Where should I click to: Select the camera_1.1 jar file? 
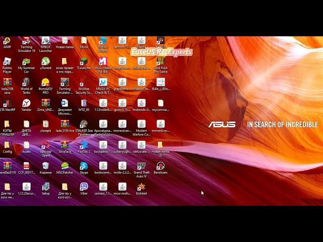pyautogui.click(x=103, y=189)
